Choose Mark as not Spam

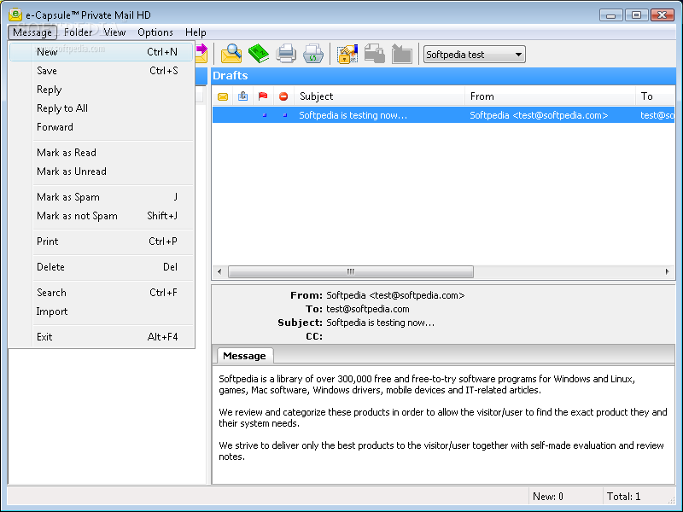click(x=101, y=216)
